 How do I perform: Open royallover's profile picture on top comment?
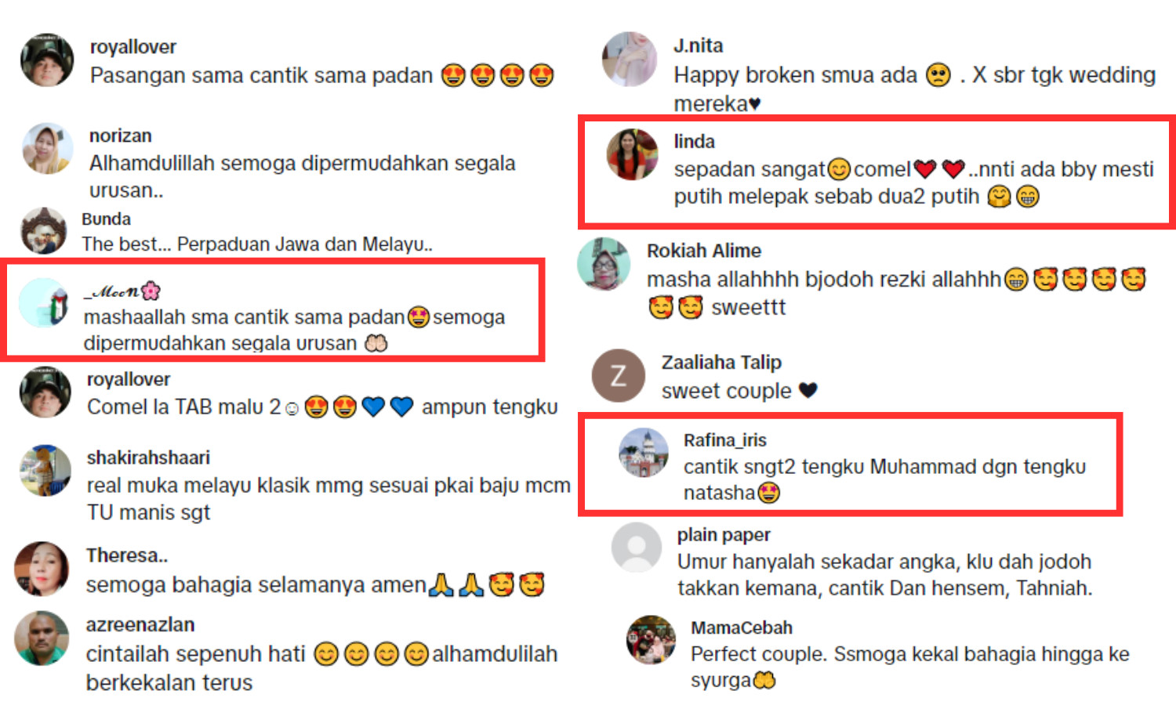click(x=47, y=60)
